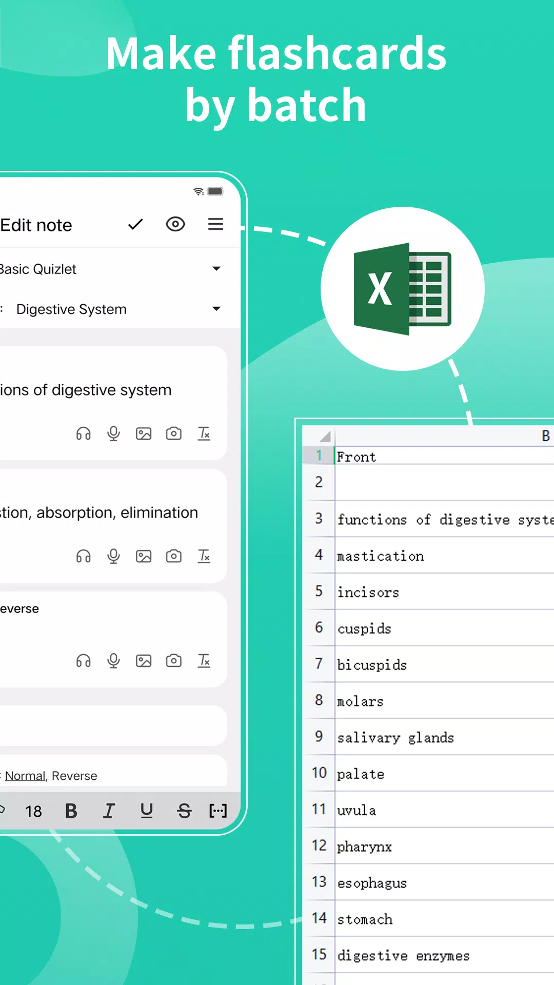Select the 'molars' cell
Screen dimensions: 554x985
(x=444, y=701)
